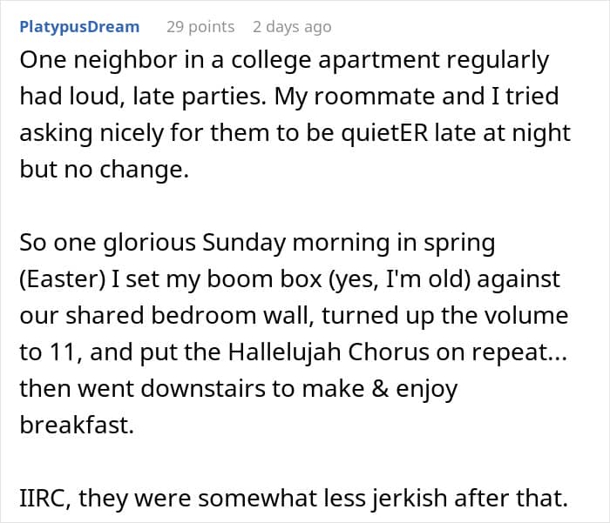Open the PlatypusDream user profile link

pos(79,27)
